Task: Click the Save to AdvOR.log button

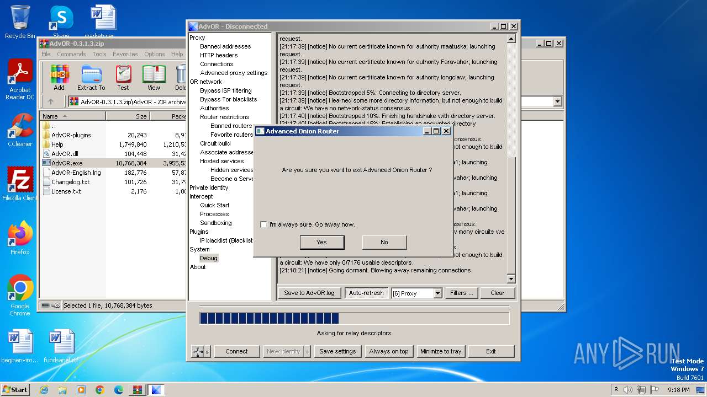Action: pyautogui.click(x=309, y=293)
